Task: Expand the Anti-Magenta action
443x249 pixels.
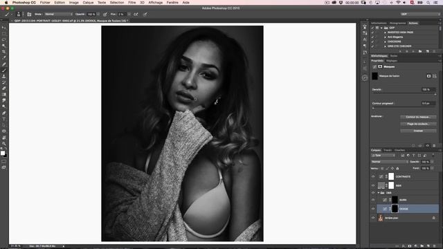Action: 385,37
